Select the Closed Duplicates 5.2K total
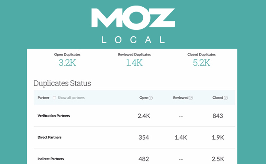Viewport: 266px width, 164px height. 201,63
